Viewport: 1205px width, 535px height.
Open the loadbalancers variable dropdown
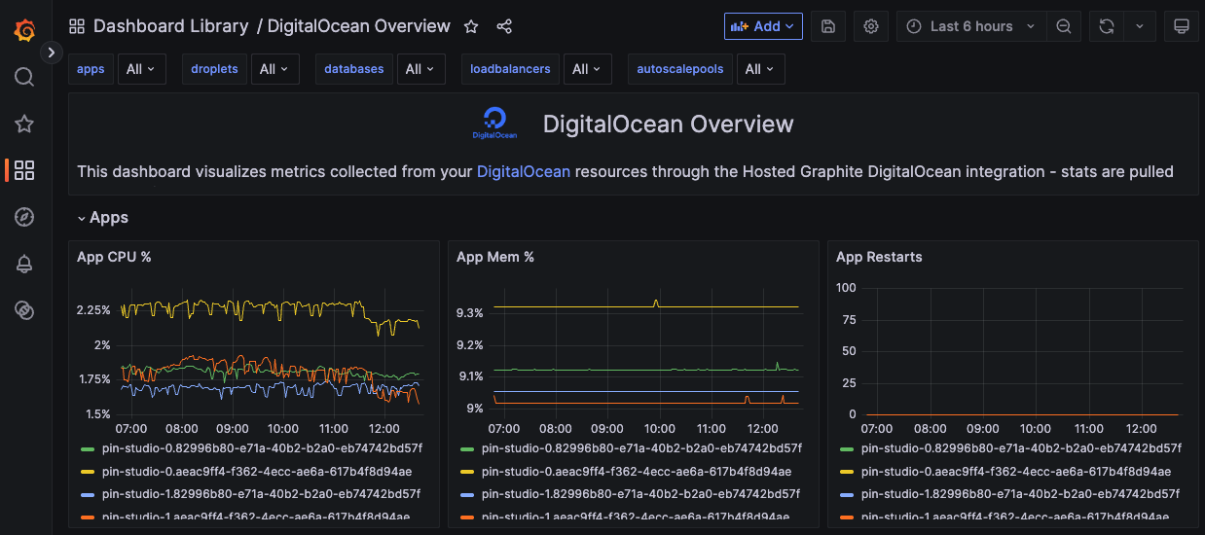[x=588, y=69]
